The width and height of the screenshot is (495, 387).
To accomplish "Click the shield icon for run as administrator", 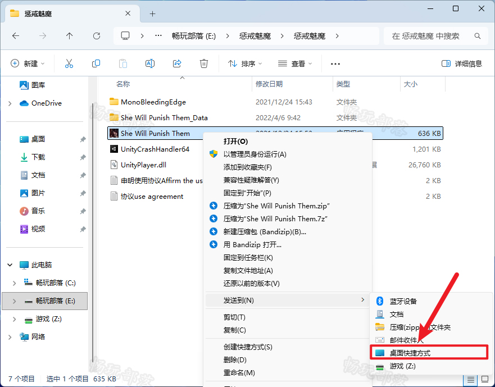I will coord(214,154).
